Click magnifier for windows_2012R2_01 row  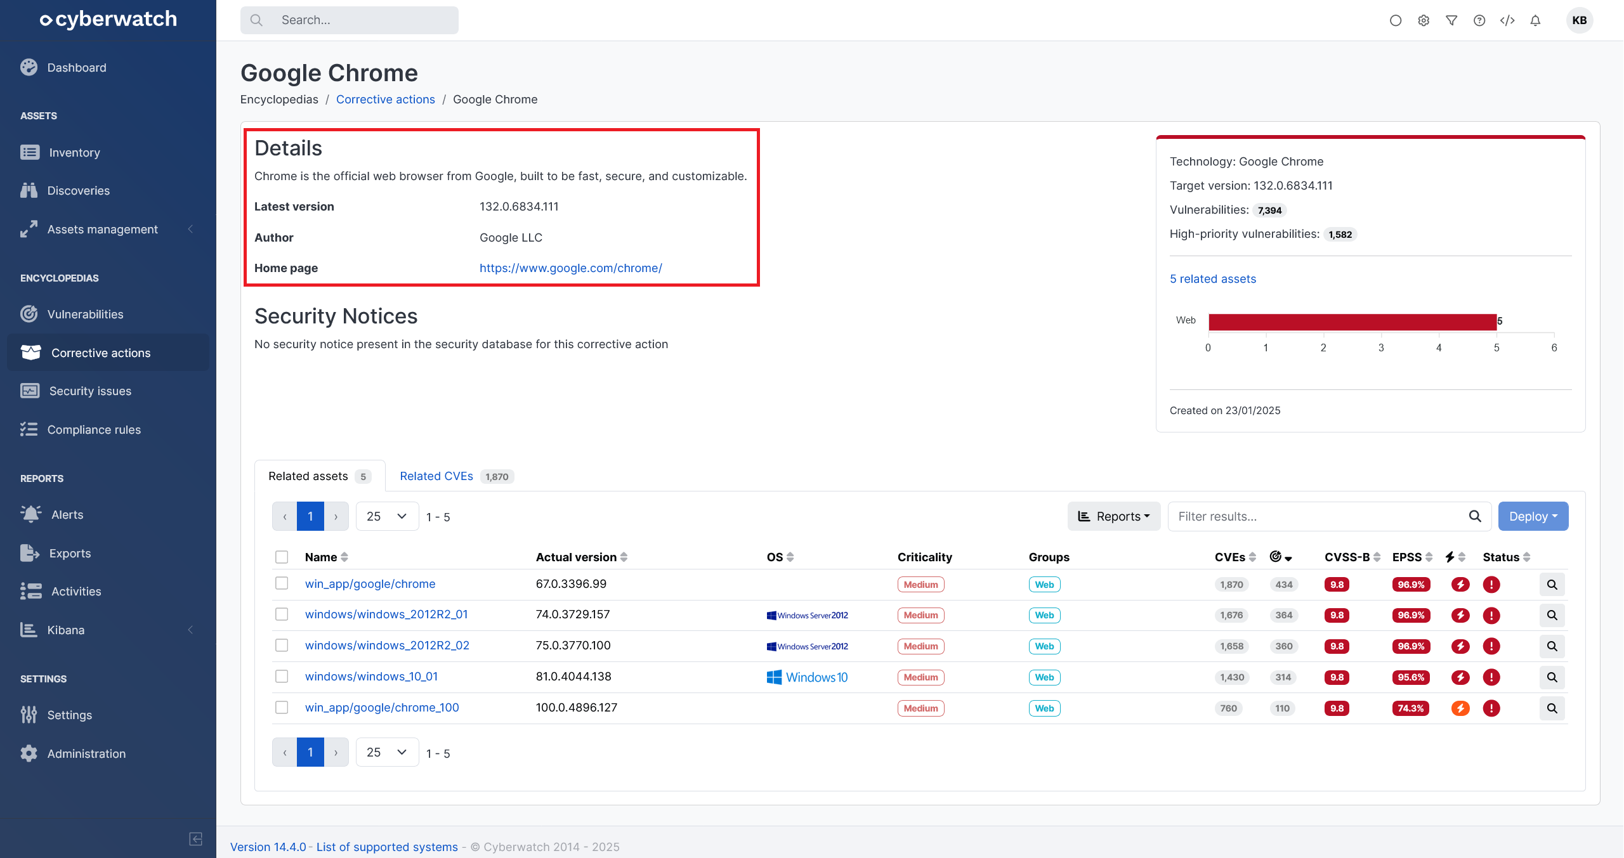point(1552,614)
